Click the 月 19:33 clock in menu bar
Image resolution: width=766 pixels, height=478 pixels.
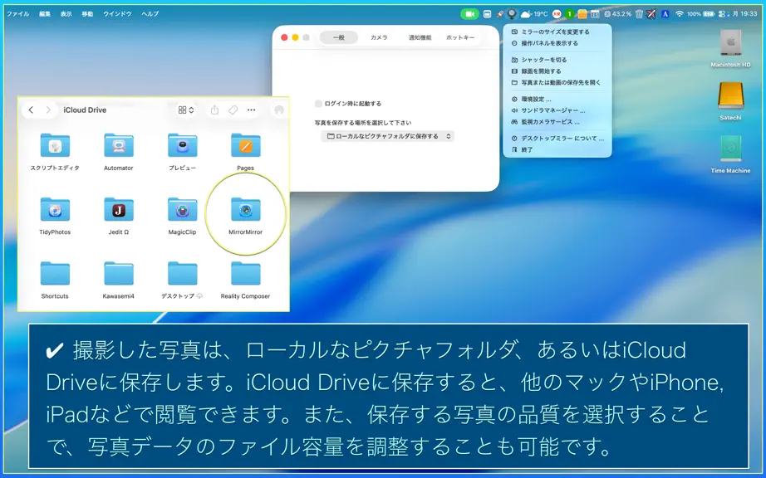click(x=744, y=14)
